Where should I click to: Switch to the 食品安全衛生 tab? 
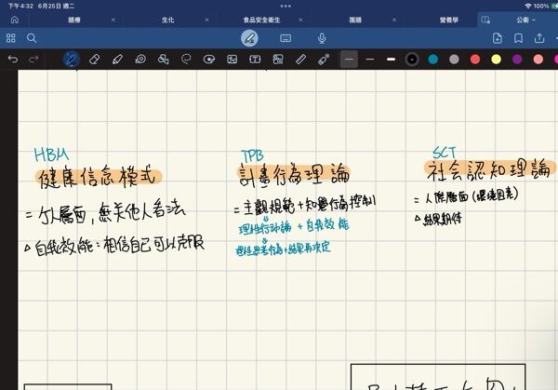coord(235,19)
